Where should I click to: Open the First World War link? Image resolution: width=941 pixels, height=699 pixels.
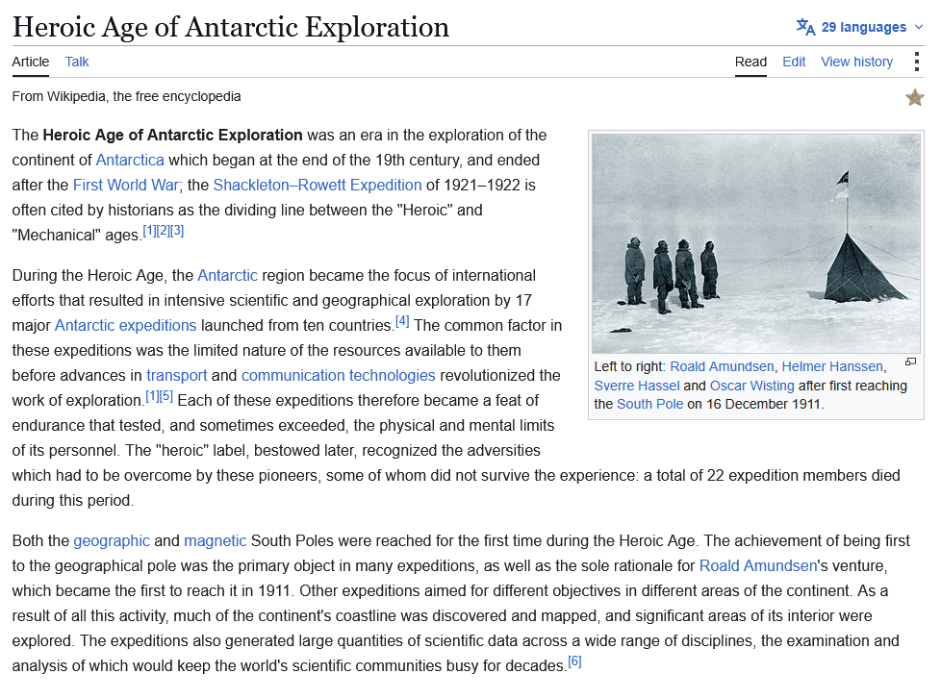tap(125, 186)
